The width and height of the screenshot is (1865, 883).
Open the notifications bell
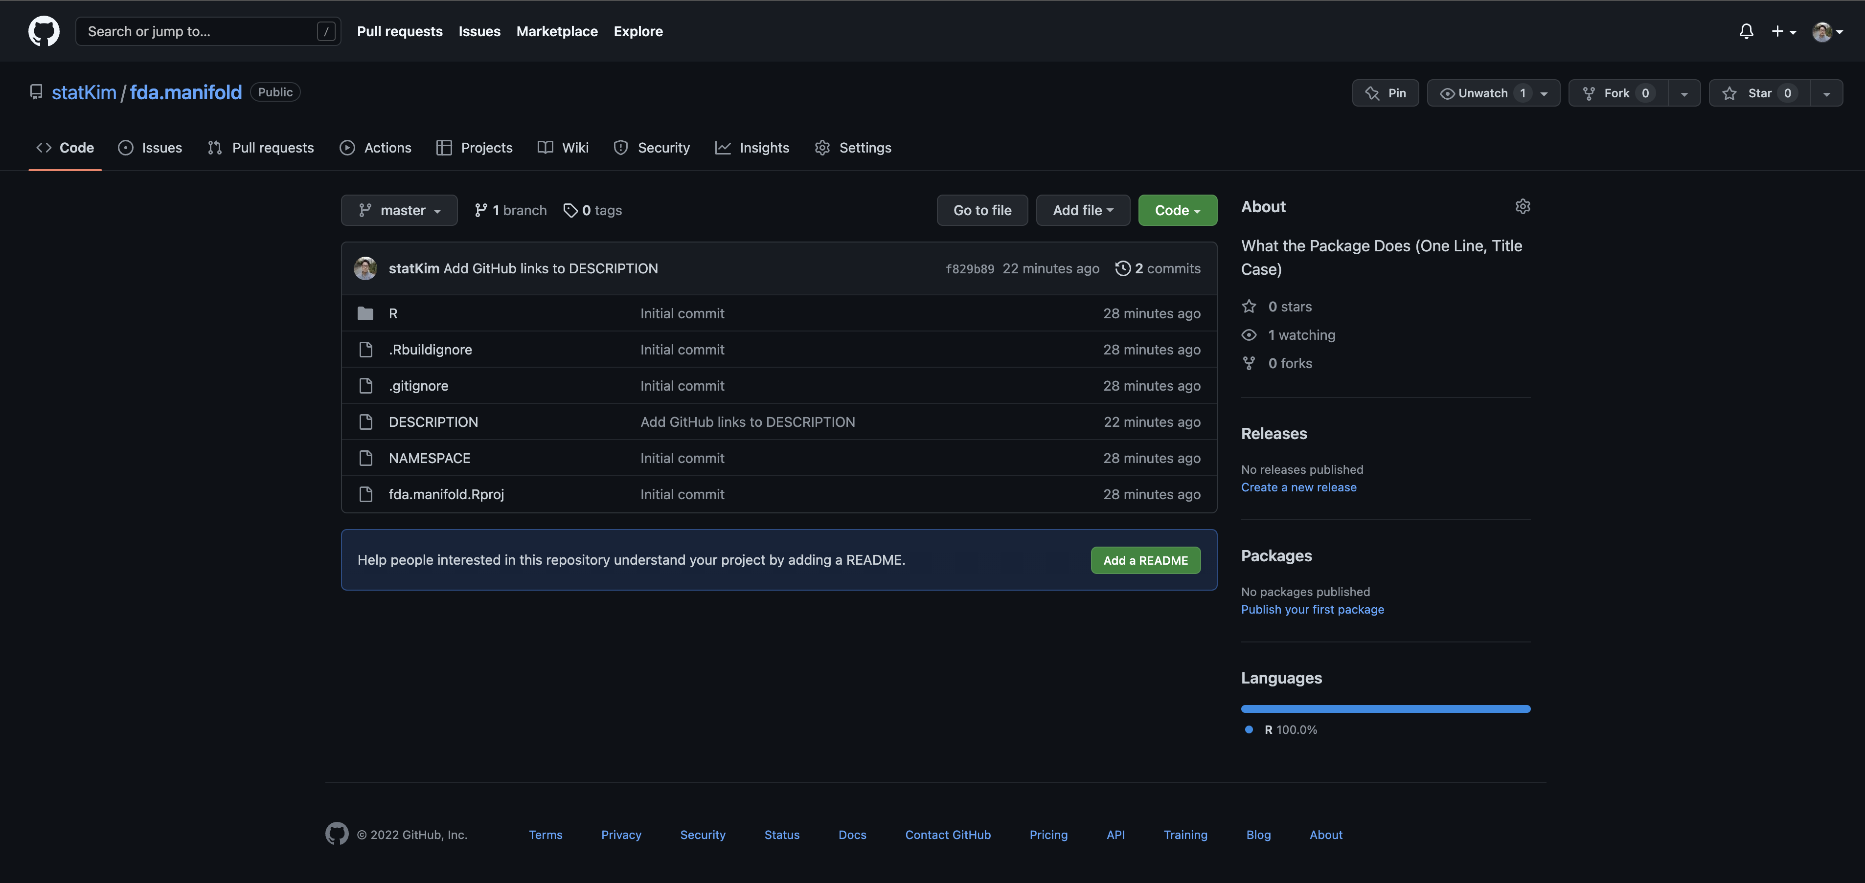coord(1746,31)
